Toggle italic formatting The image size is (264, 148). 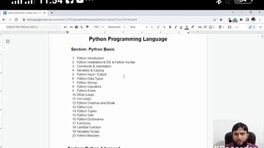tap(175, 27)
